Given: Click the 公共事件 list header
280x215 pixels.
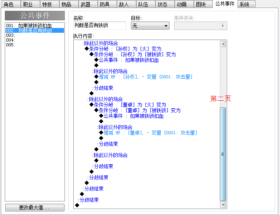Looking at the screenshot, I should coord(35,16).
